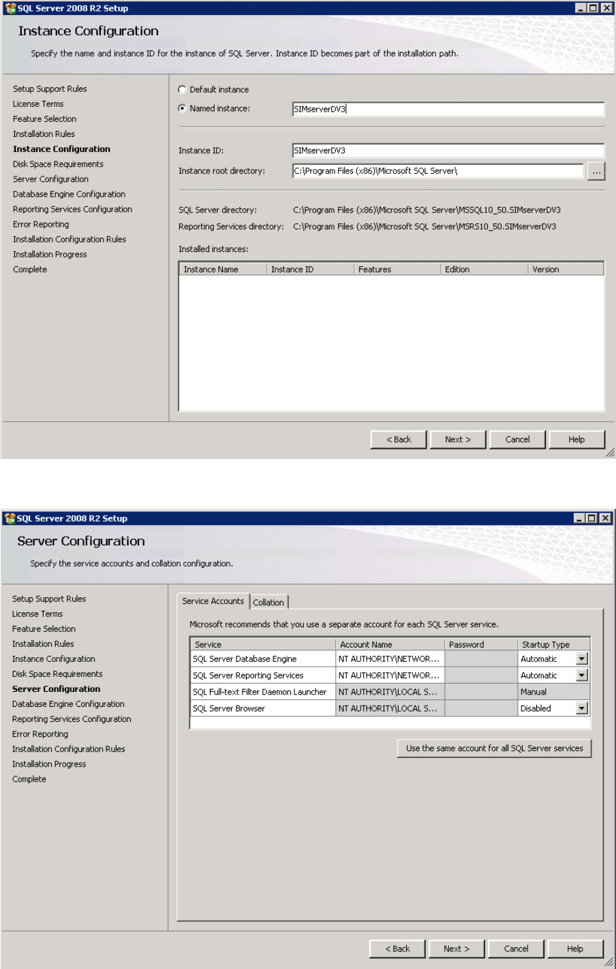
Task: Click the Named instance text field
Action: pos(448,109)
